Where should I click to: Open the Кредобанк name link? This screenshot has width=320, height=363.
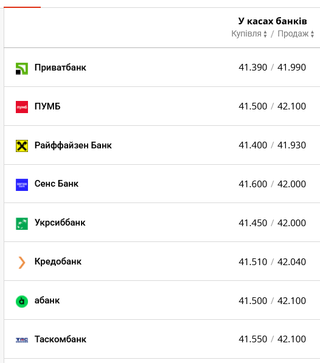58,261
